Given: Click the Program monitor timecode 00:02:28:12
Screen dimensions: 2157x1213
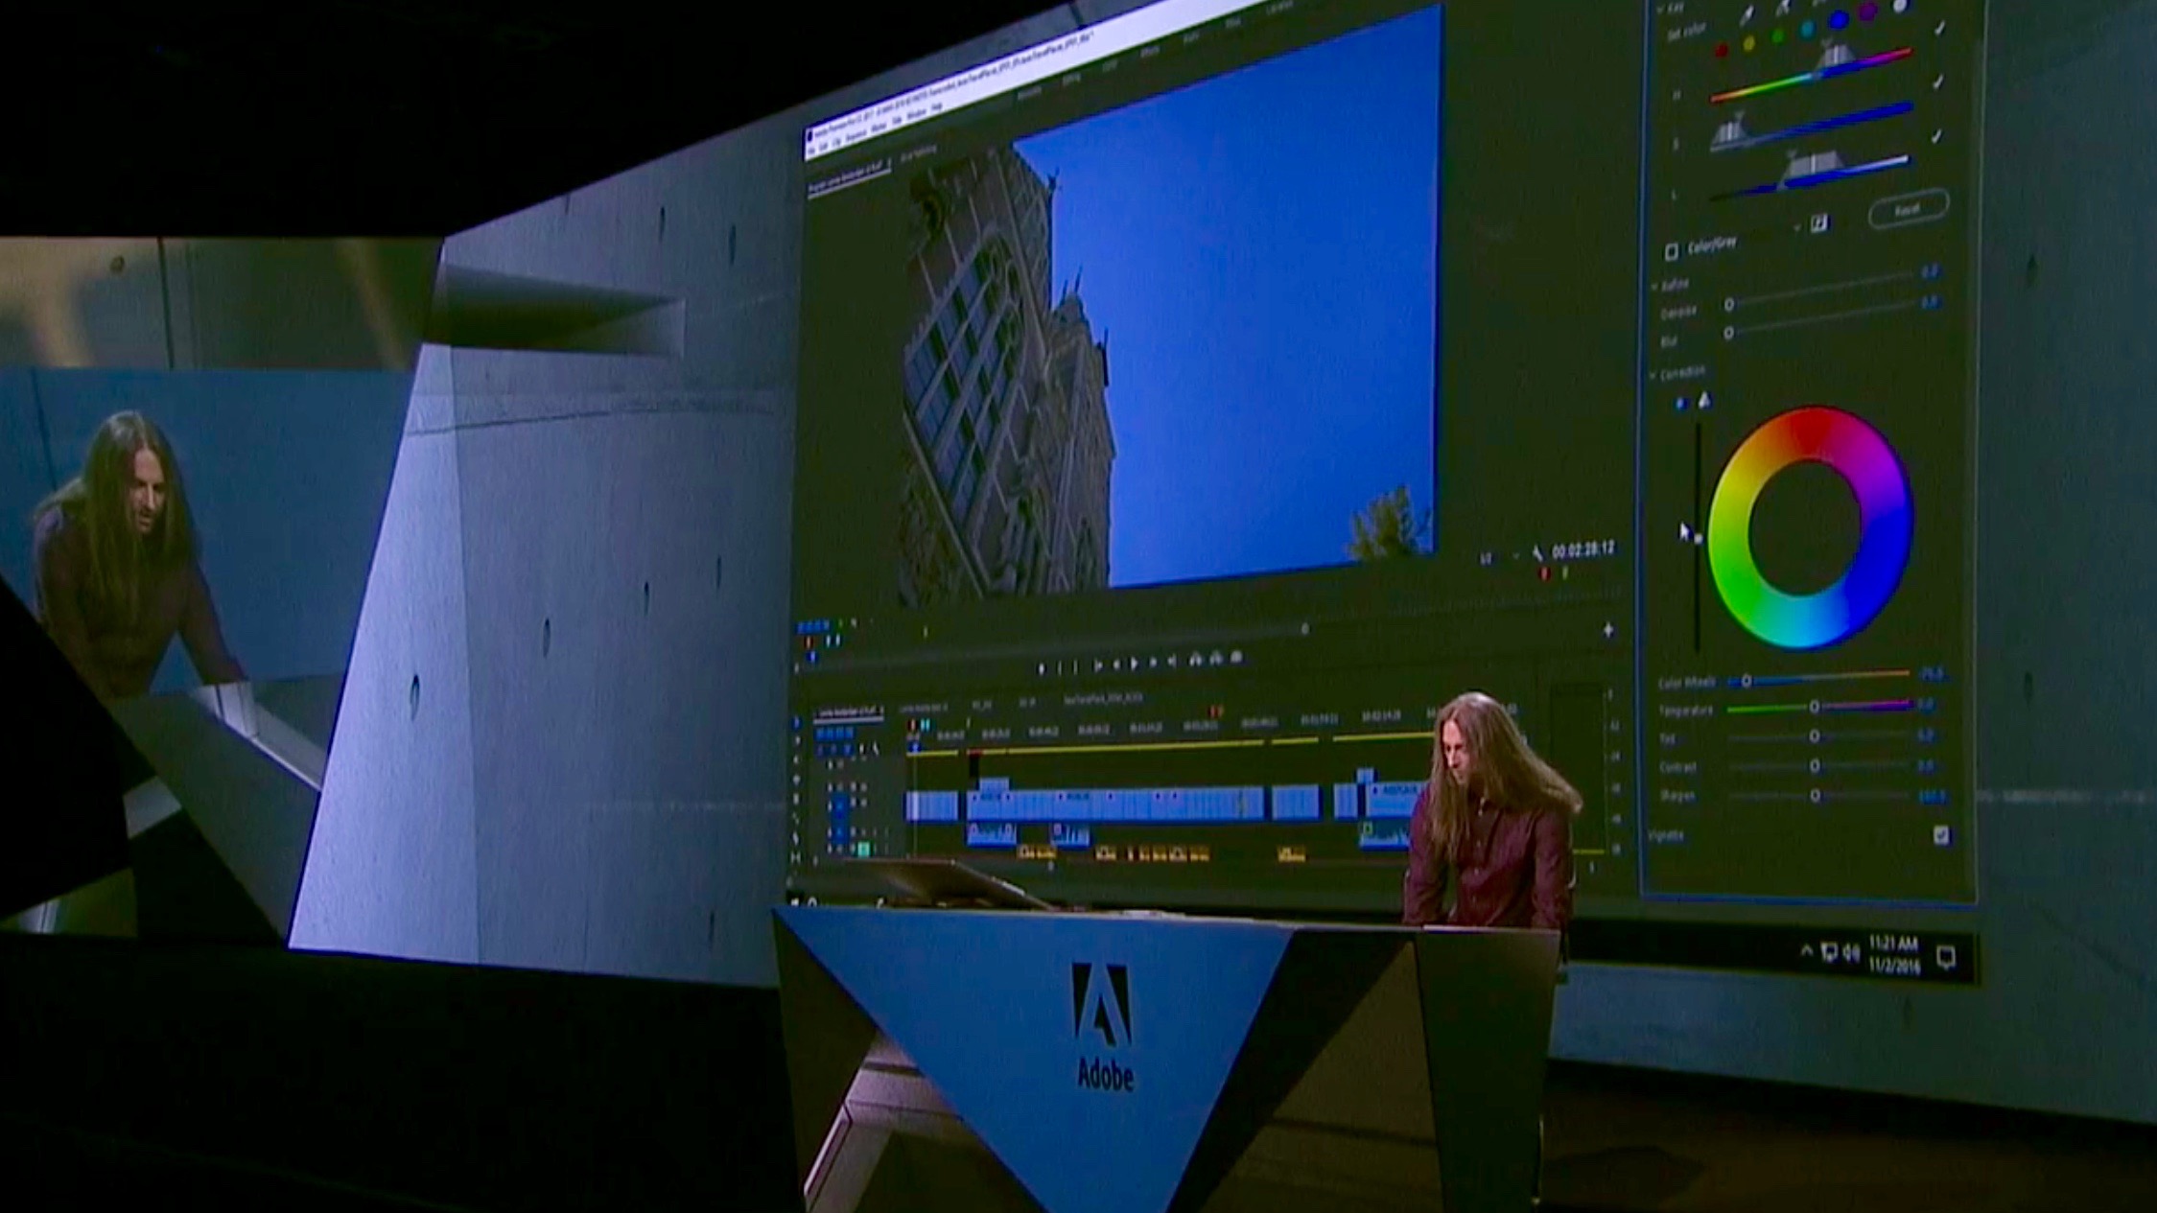Looking at the screenshot, I should pyautogui.click(x=1583, y=550).
